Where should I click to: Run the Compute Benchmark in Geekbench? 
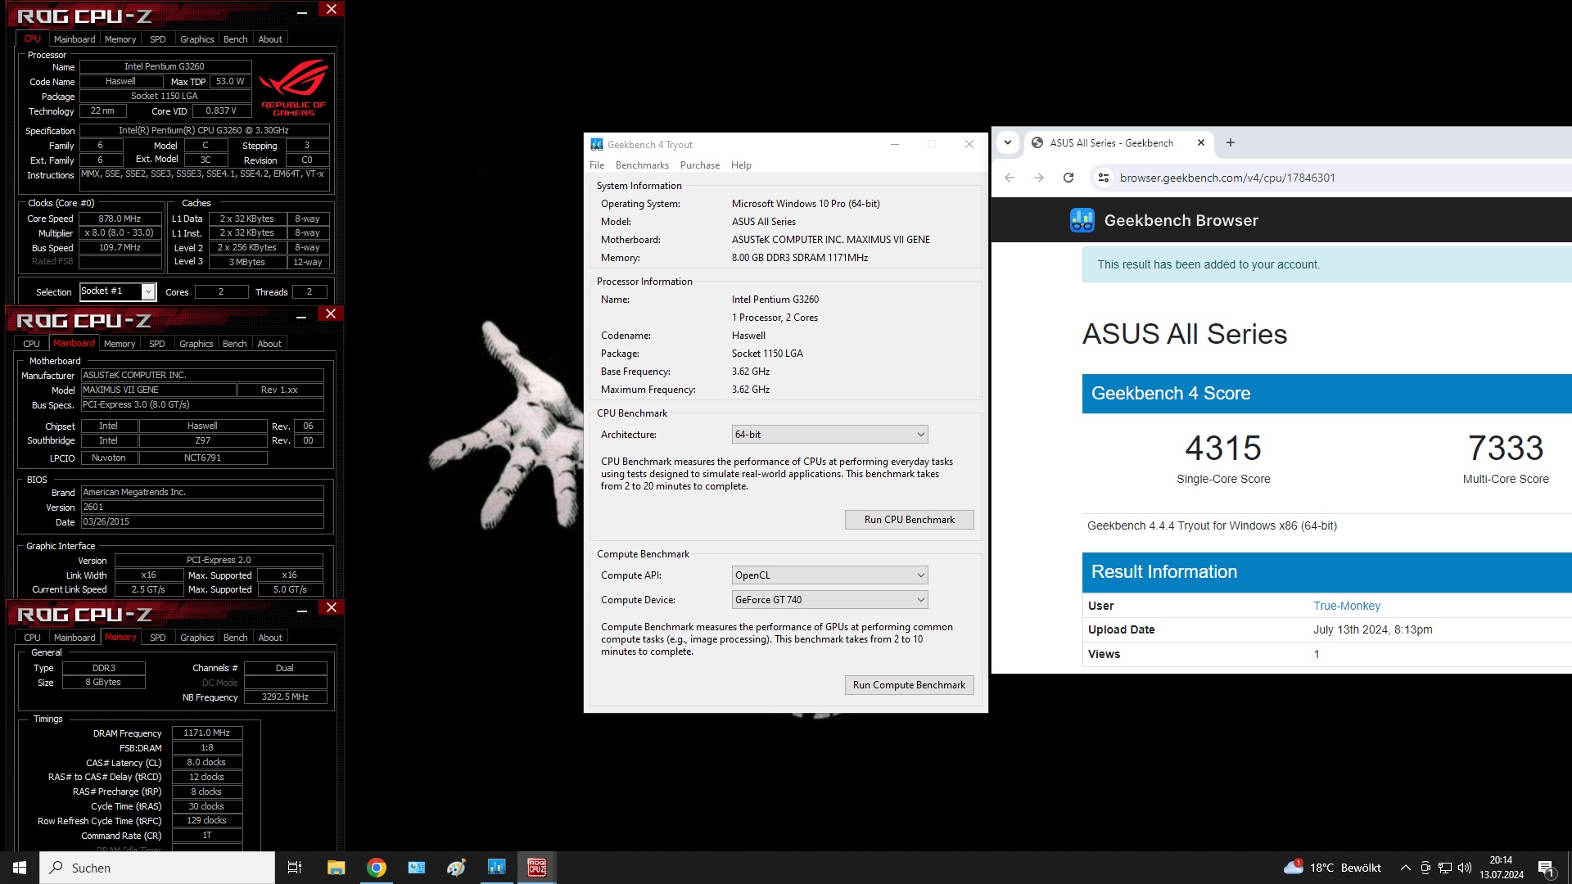point(909,685)
